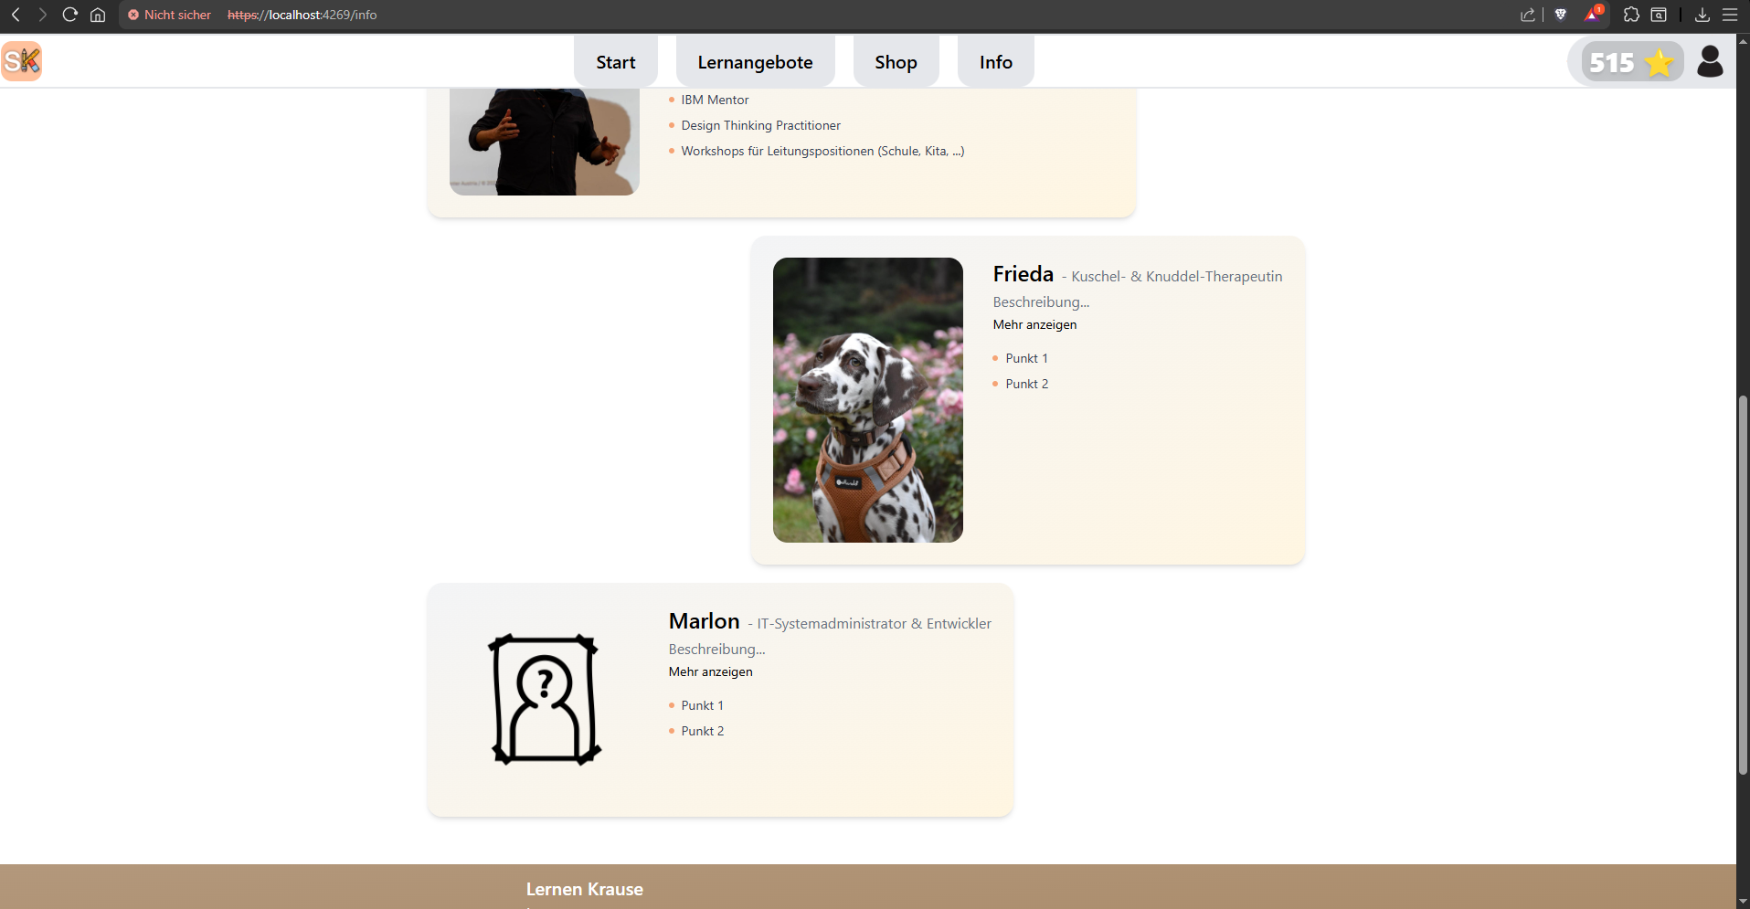The image size is (1750, 909).
Task: Go to the Start tab
Action: 615,62
